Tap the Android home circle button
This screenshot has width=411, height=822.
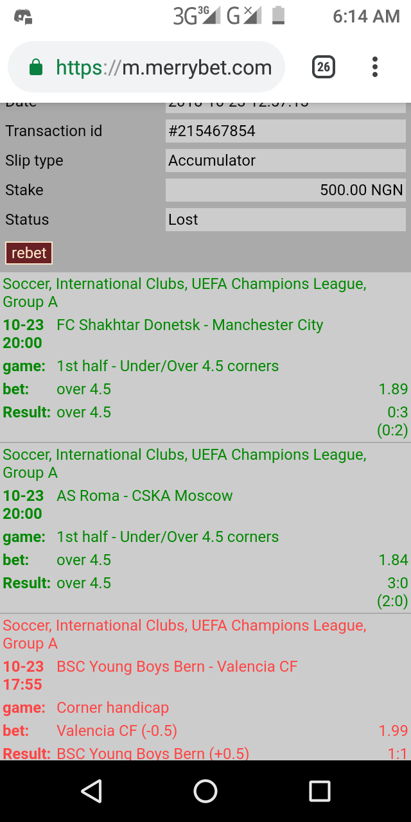[x=205, y=791]
